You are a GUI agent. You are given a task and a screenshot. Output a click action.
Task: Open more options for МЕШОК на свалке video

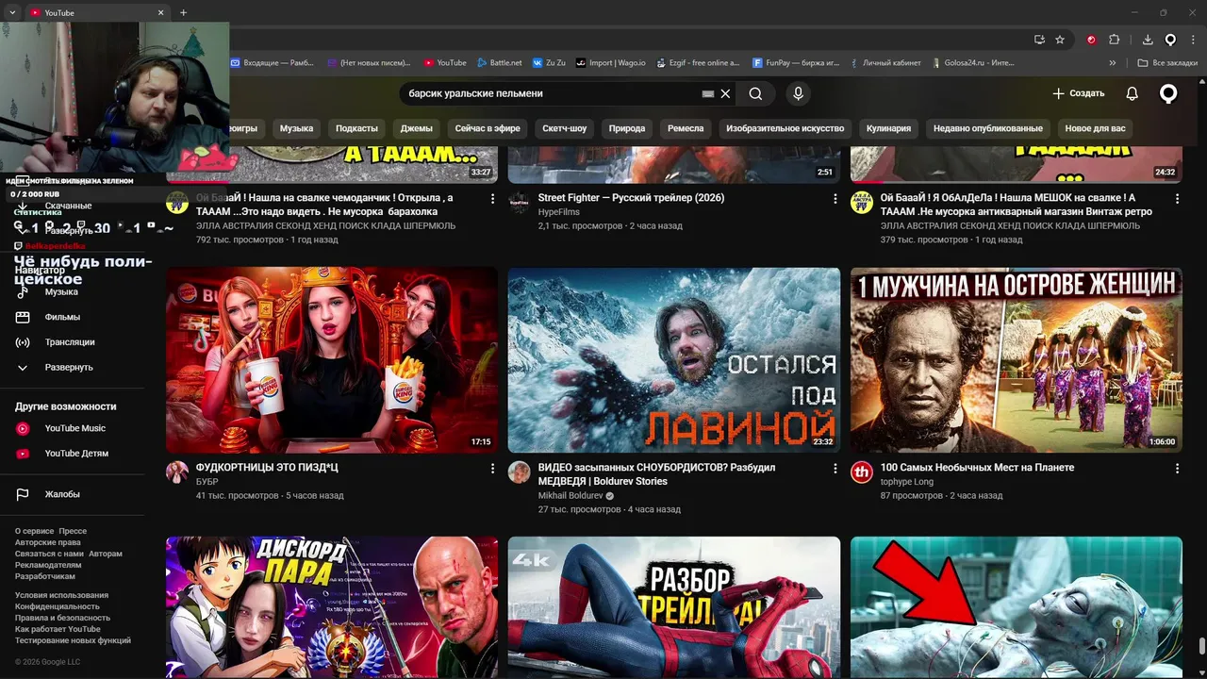click(x=1177, y=199)
